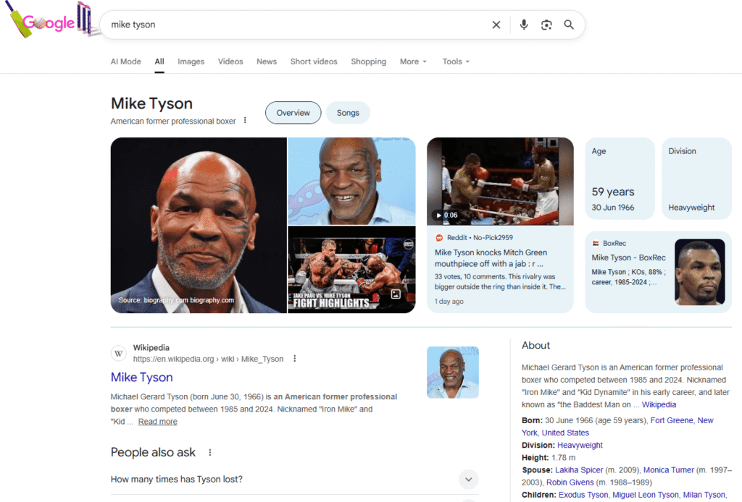Screen dimensions: 742x502
Task: Select the Overview filter chip
Action: coord(293,113)
